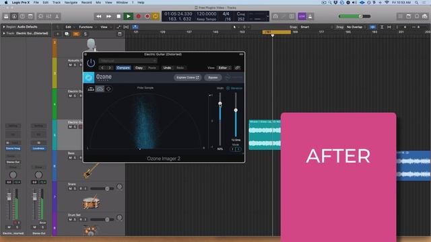Image resolution: width=431 pixels, height=242 pixels.
Task: Go to next plugin preset
Action: point(109,68)
